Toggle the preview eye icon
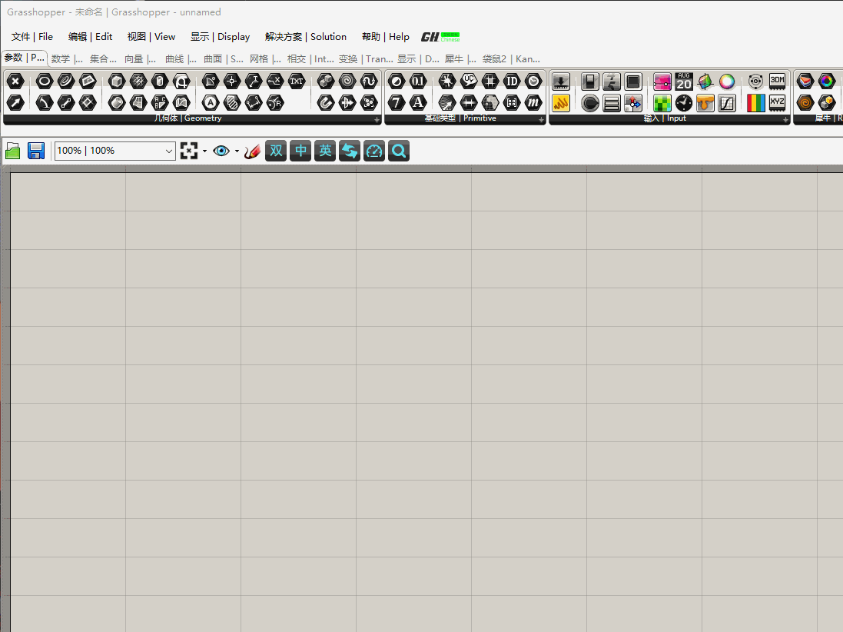This screenshot has width=843, height=632. click(221, 151)
